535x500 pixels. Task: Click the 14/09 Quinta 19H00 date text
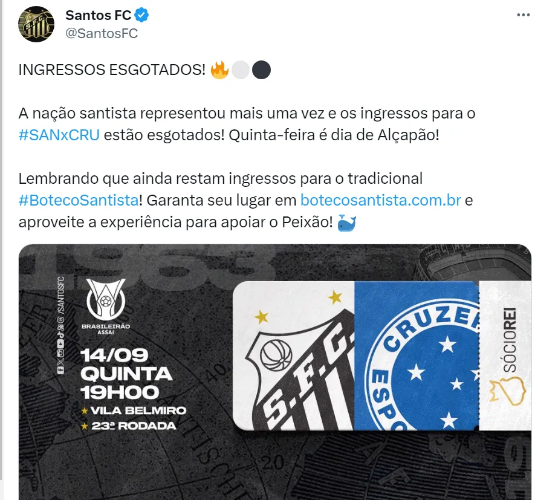[126, 374]
